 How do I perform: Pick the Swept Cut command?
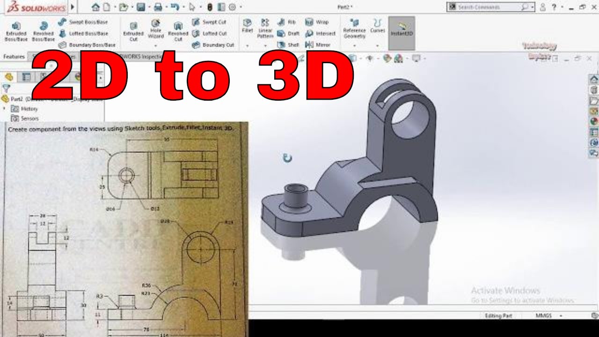click(209, 22)
